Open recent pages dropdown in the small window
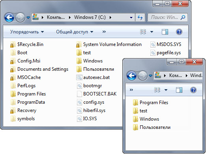 click(150, 76)
